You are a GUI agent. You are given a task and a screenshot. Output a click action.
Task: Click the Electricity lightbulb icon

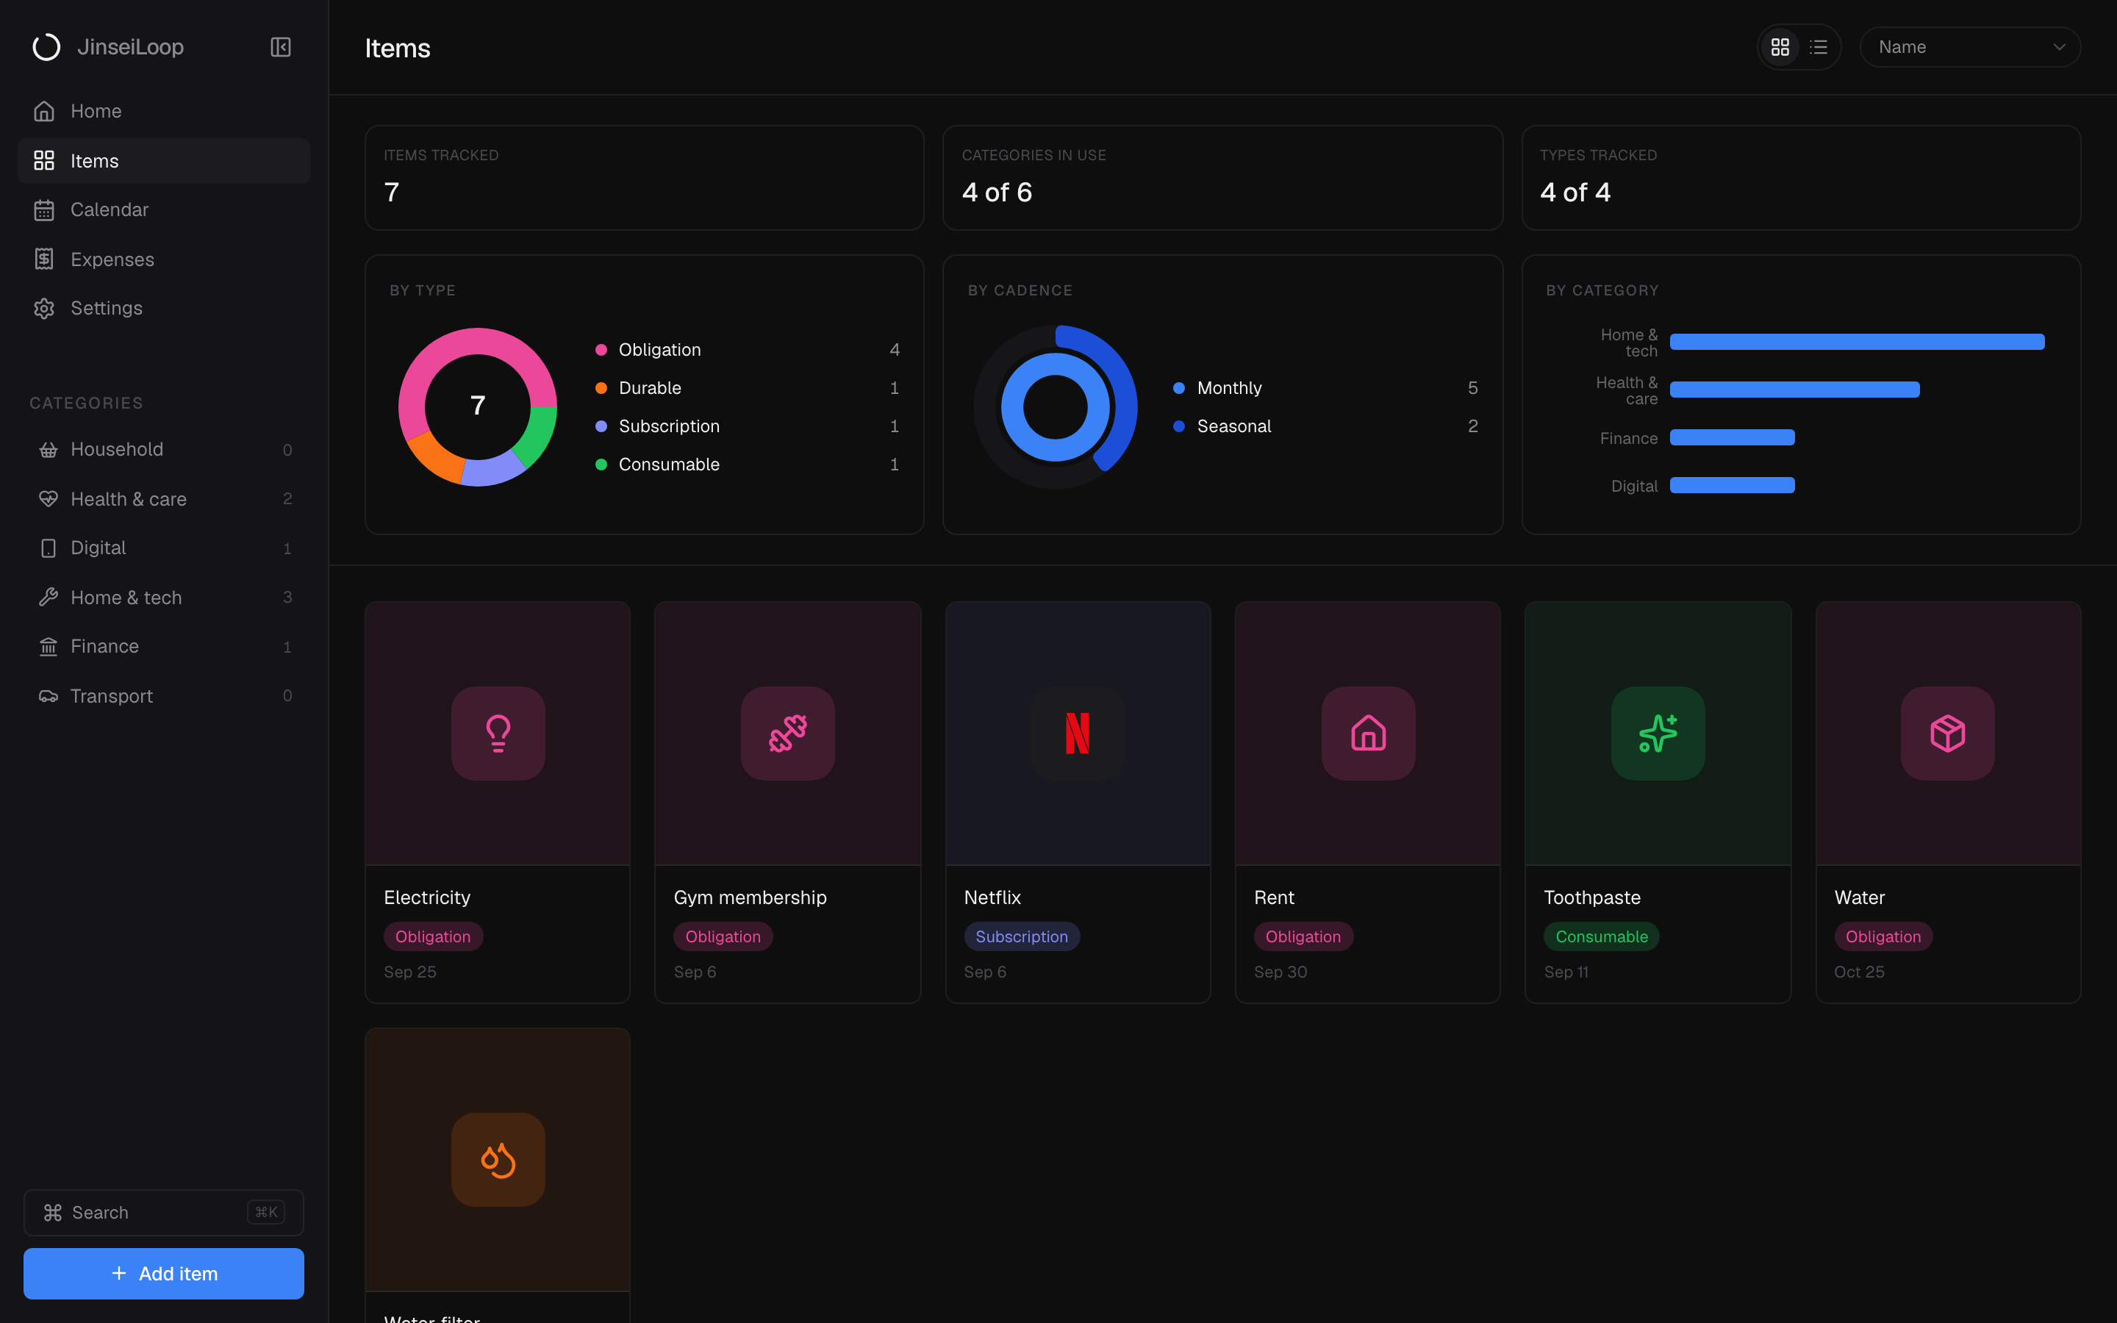pyautogui.click(x=498, y=734)
